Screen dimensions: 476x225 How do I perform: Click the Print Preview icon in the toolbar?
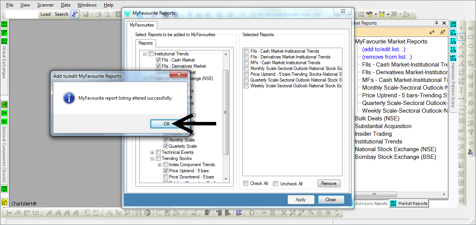(107, 14)
